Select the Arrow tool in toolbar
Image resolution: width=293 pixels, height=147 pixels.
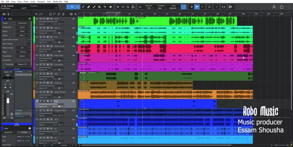[x=72, y=7]
